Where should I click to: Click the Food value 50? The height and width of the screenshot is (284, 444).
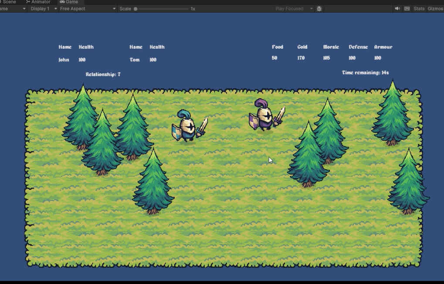pos(275,58)
